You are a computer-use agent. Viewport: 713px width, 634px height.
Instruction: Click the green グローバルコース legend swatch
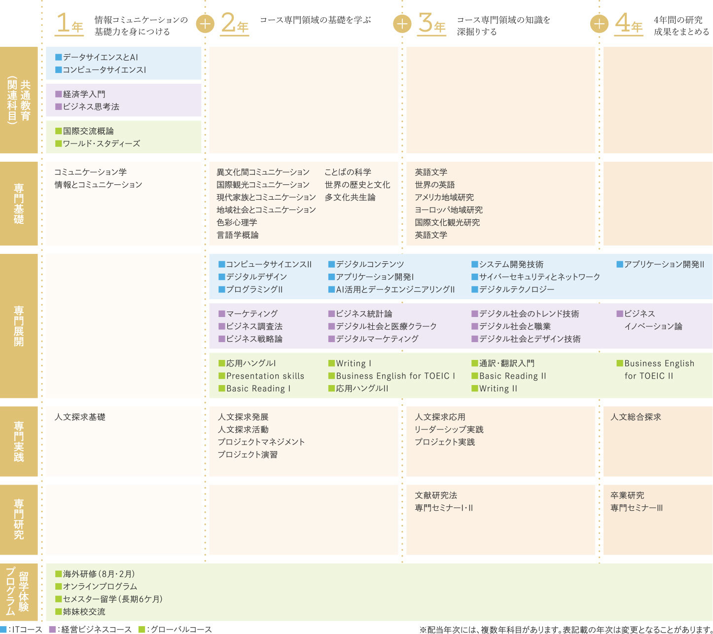click(x=142, y=630)
